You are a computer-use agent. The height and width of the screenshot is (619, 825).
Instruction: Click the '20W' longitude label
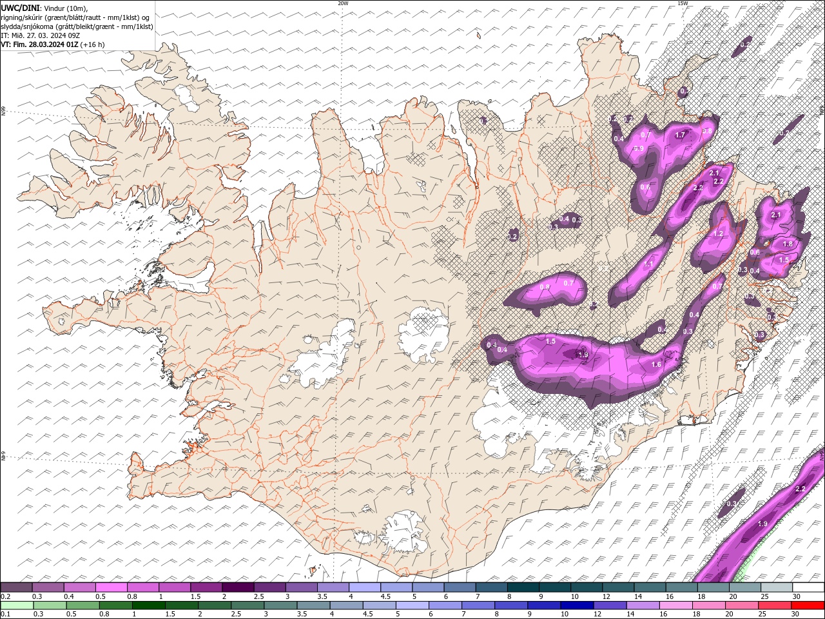[x=343, y=3]
